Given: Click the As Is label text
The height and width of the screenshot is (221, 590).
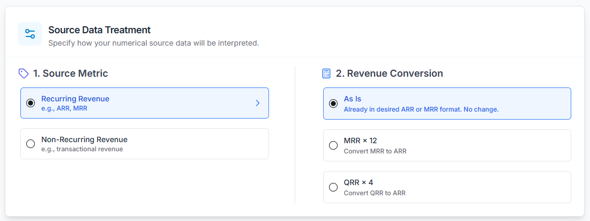Looking at the screenshot, I should coord(353,99).
